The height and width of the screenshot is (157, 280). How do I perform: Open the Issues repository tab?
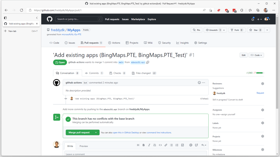(x=70, y=43)
